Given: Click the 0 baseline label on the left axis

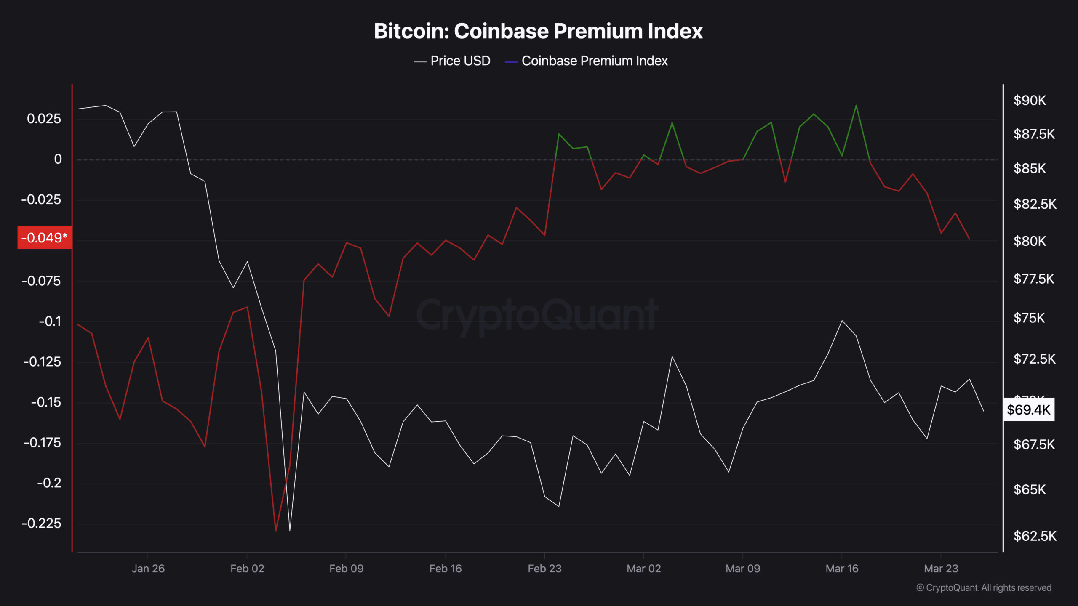Looking at the screenshot, I should (x=58, y=159).
